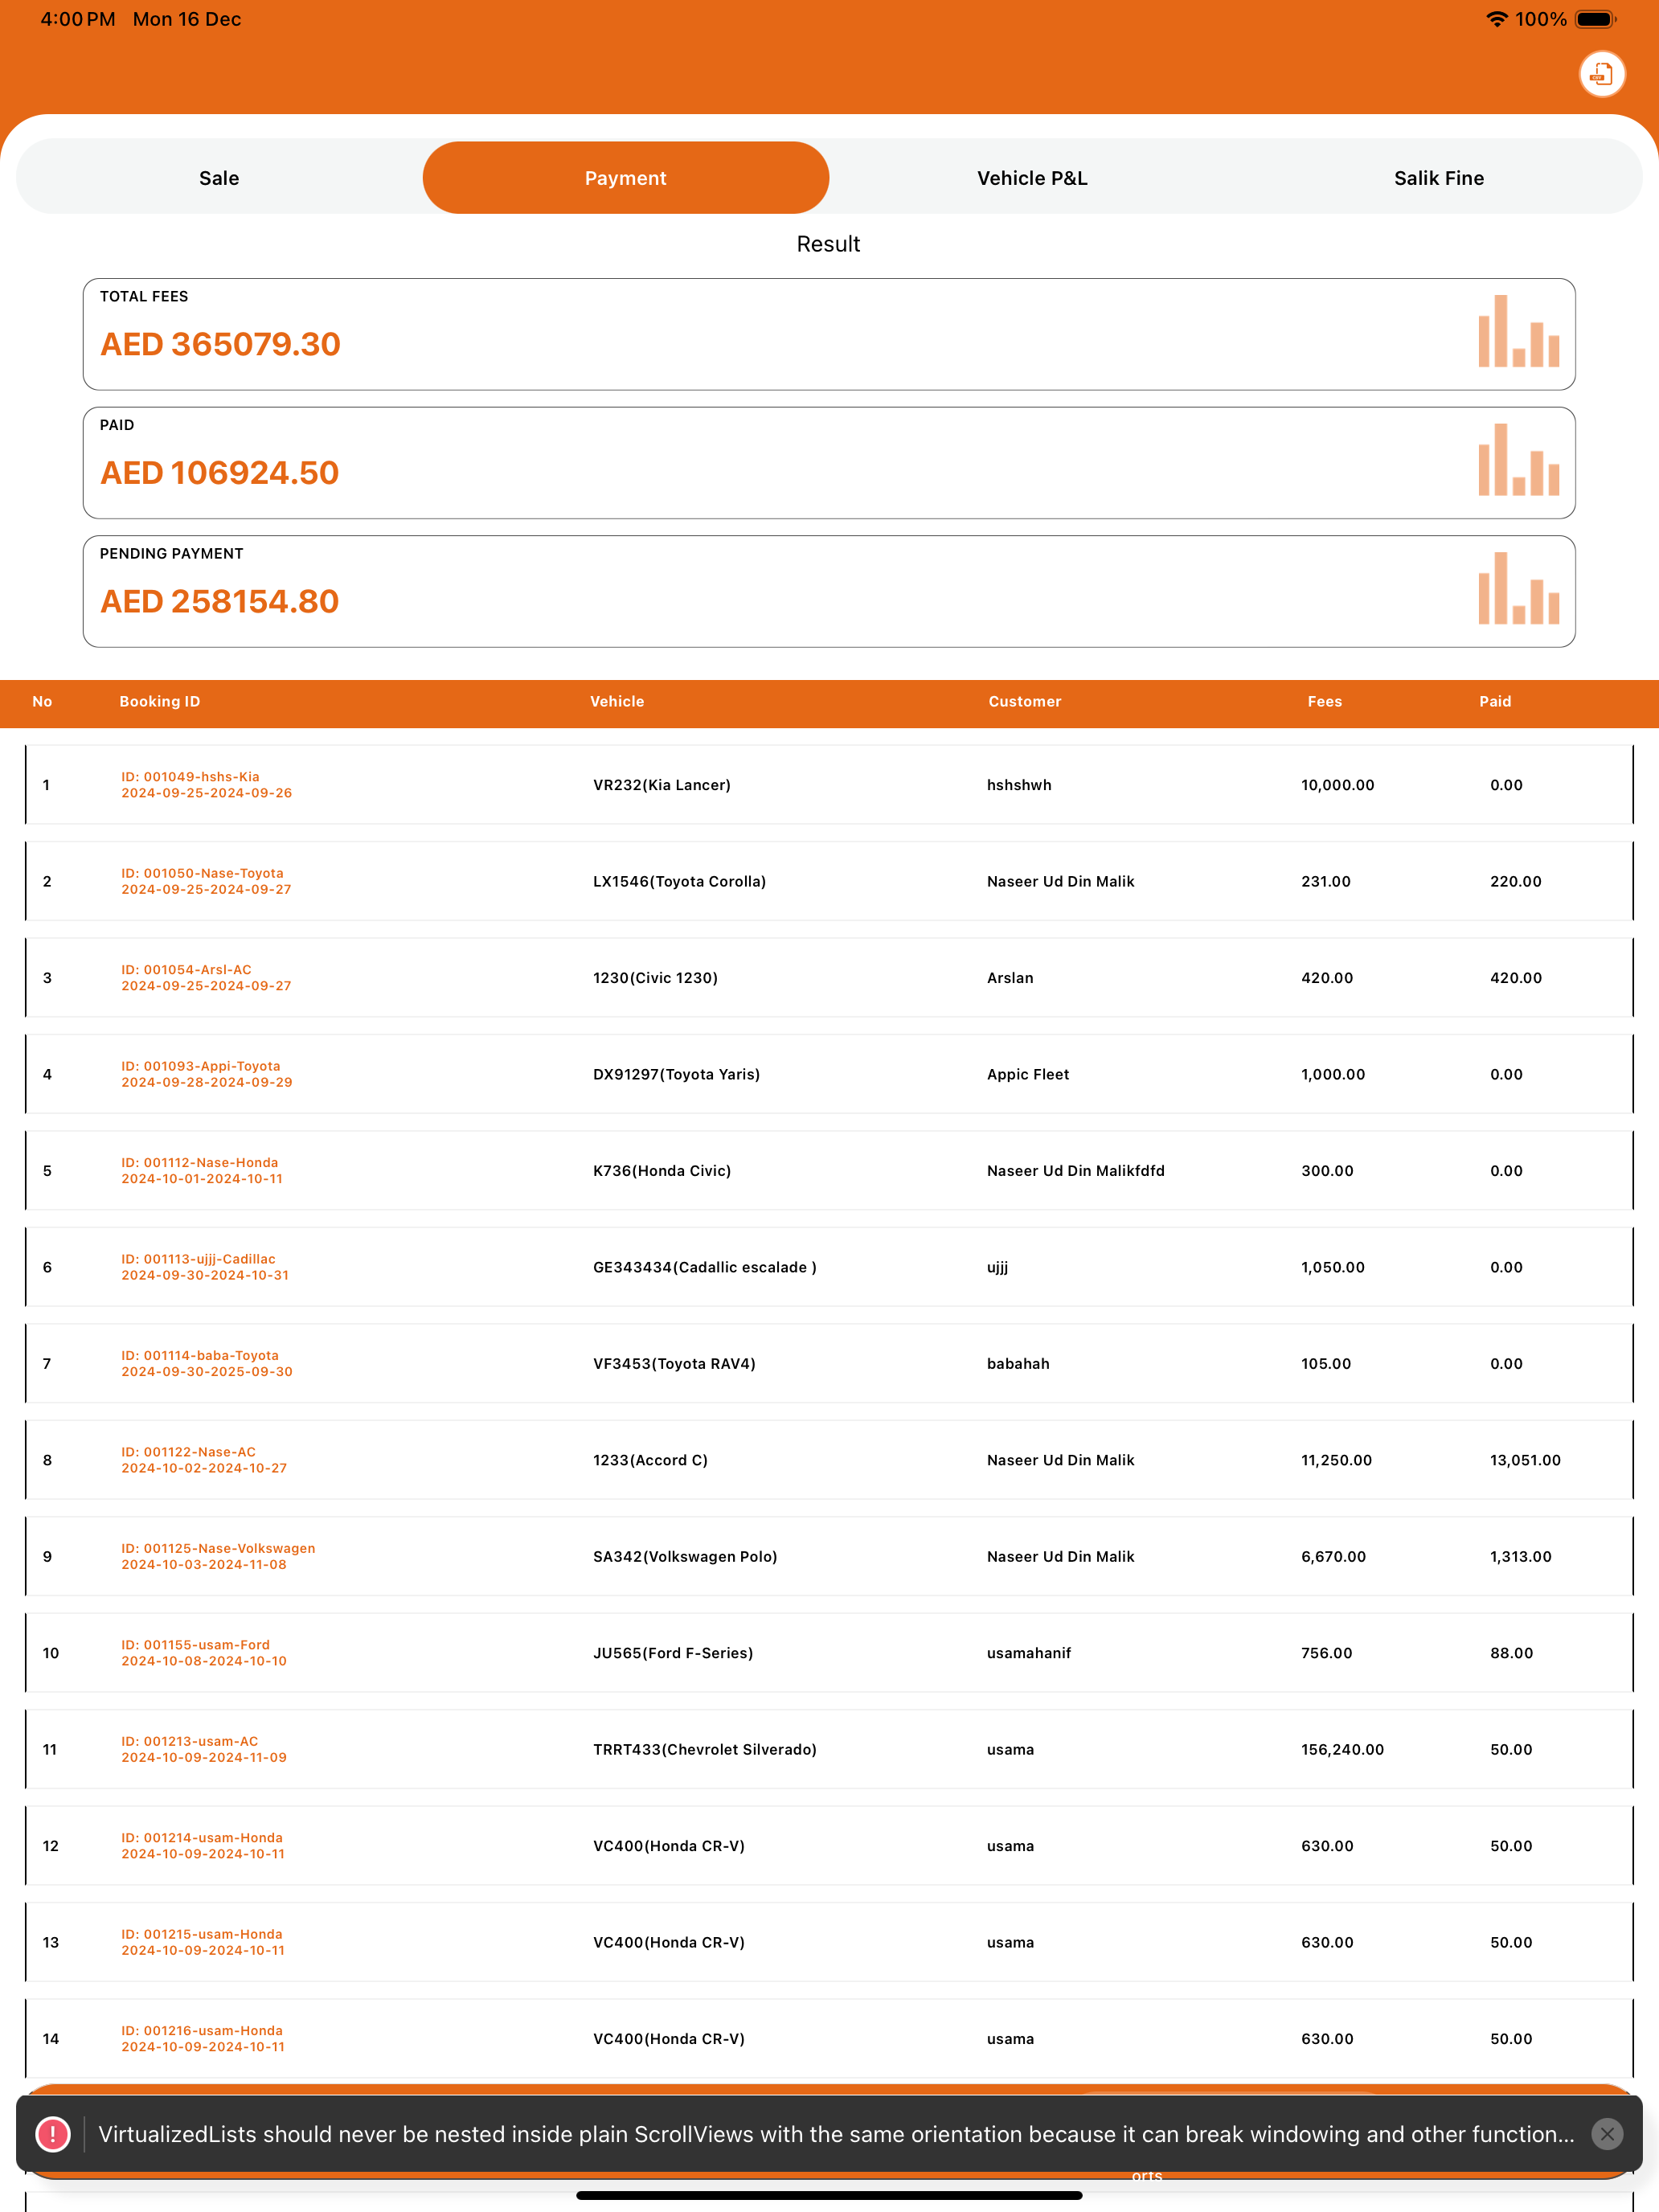The width and height of the screenshot is (1659, 2212).
Task: Open the Vehicle P&L tab
Action: [1032, 178]
